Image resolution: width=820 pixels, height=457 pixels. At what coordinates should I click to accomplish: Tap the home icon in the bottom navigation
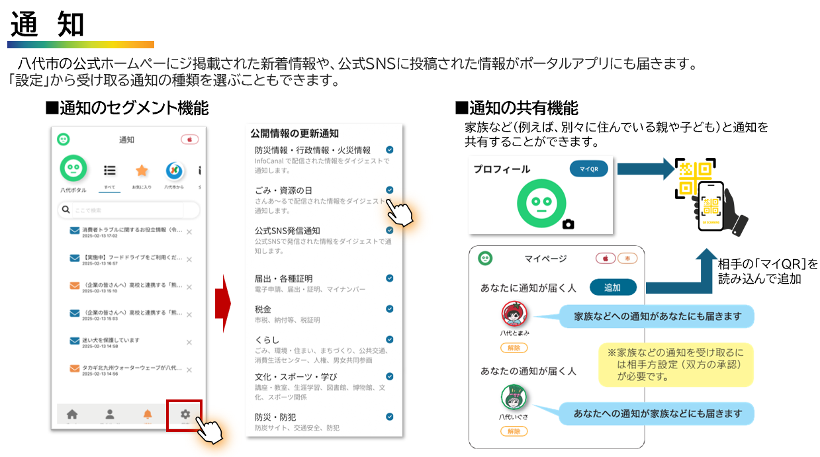click(x=72, y=415)
